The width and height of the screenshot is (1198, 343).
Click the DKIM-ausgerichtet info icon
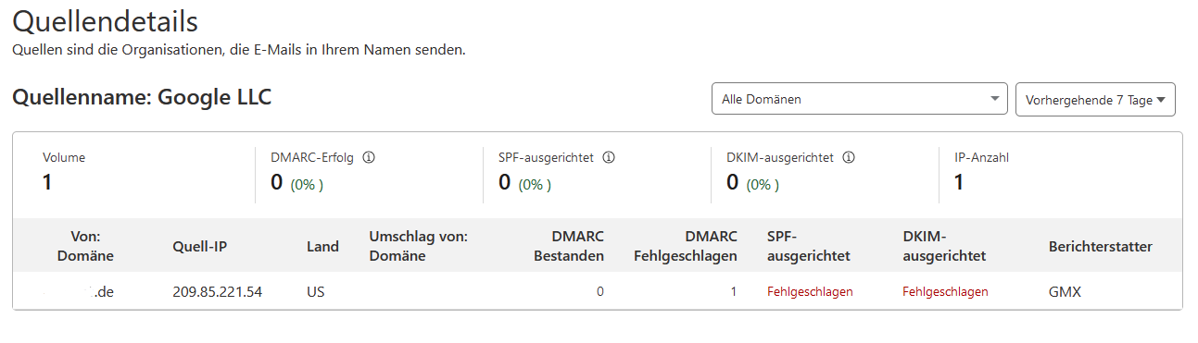[849, 157]
